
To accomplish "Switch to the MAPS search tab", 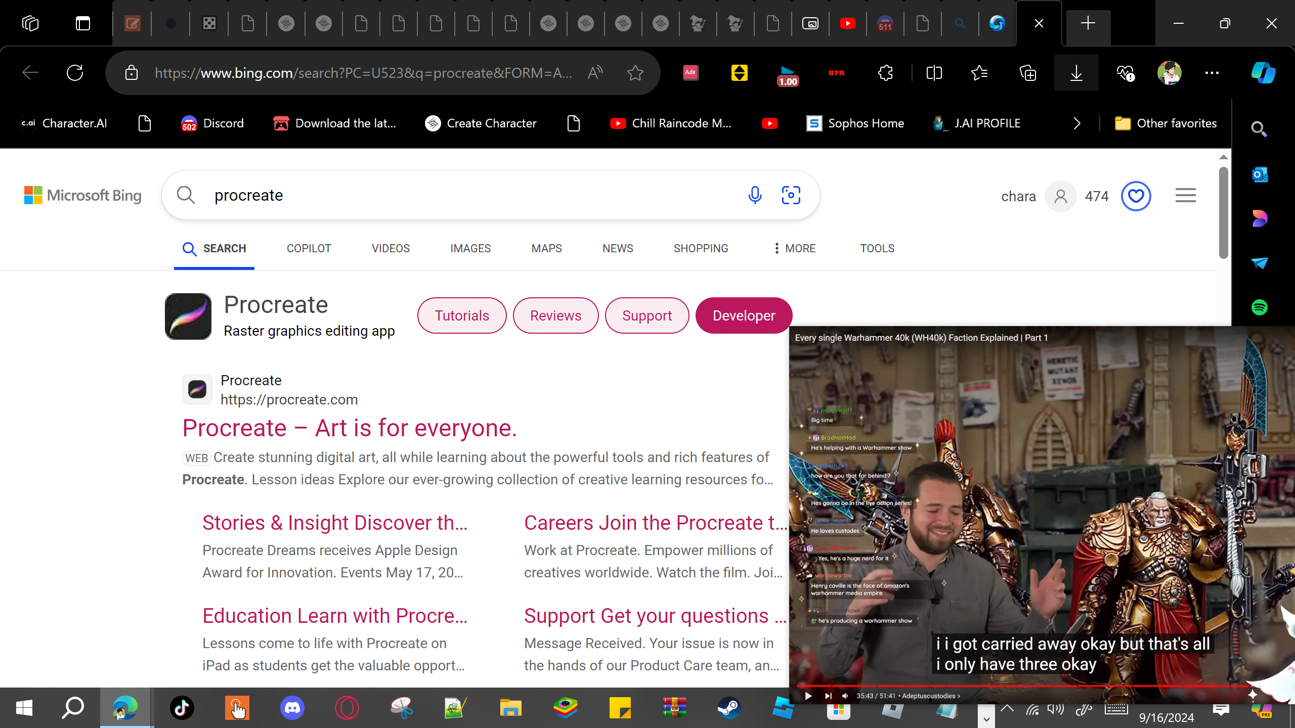I will click(547, 249).
